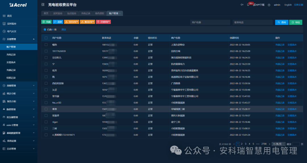Check the row for user 拓言
The image size is (307, 163).
tap(46, 70)
